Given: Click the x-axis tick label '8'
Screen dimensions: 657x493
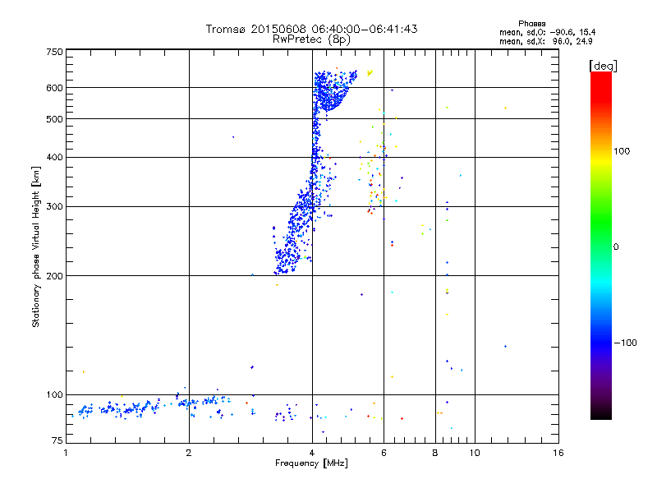Looking at the screenshot, I should [435, 453].
